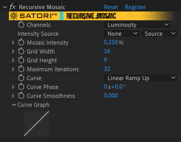Click the Mosaic Intensity value 0,250
The image size is (181, 142).
coord(111,42)
